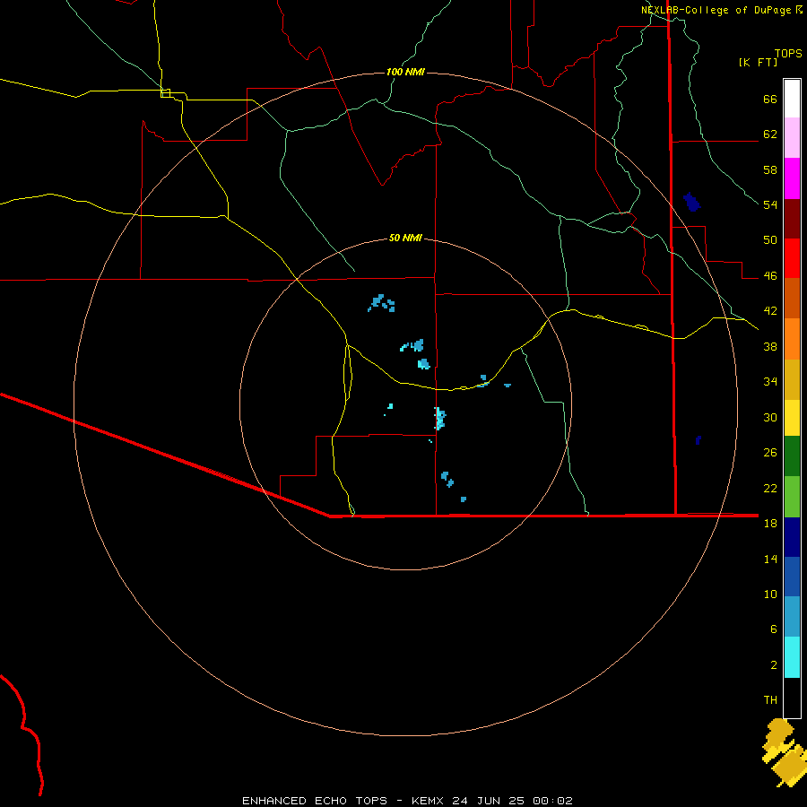Click the NEXLAB-College of DuPage credit text

coord(716,10)
